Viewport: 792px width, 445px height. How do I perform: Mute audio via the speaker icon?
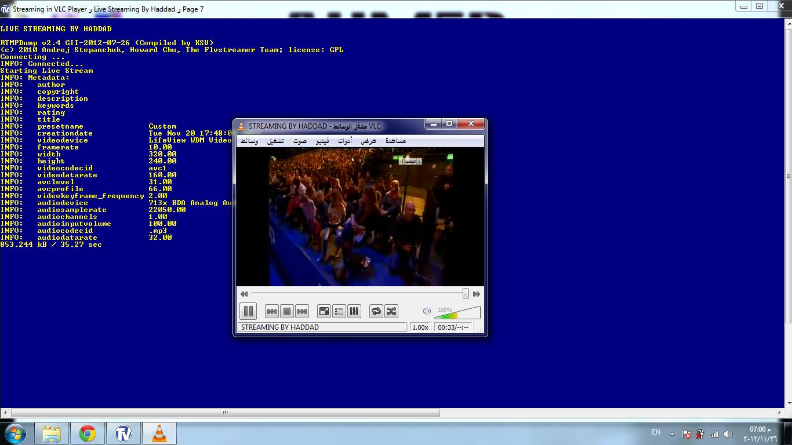(427, 311)
